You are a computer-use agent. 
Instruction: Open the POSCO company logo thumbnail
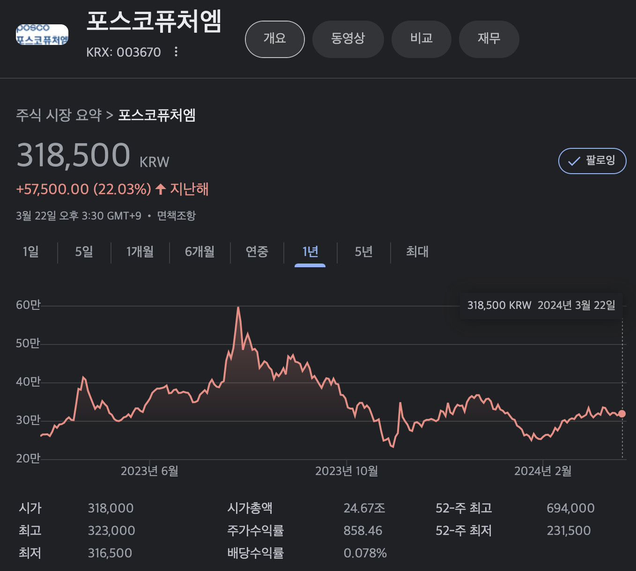click(x=42, y=35)
